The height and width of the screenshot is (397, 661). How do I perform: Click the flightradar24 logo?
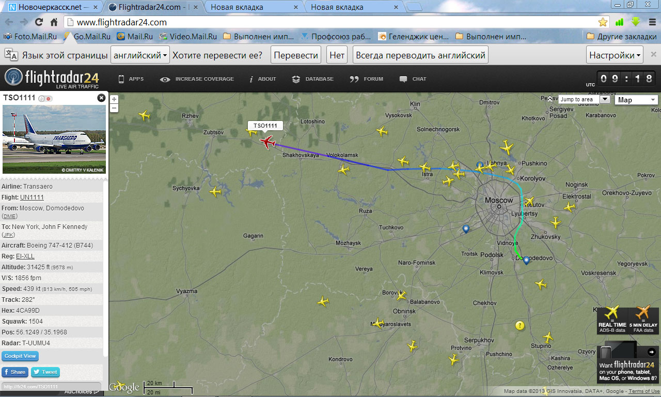pos(52,79)
